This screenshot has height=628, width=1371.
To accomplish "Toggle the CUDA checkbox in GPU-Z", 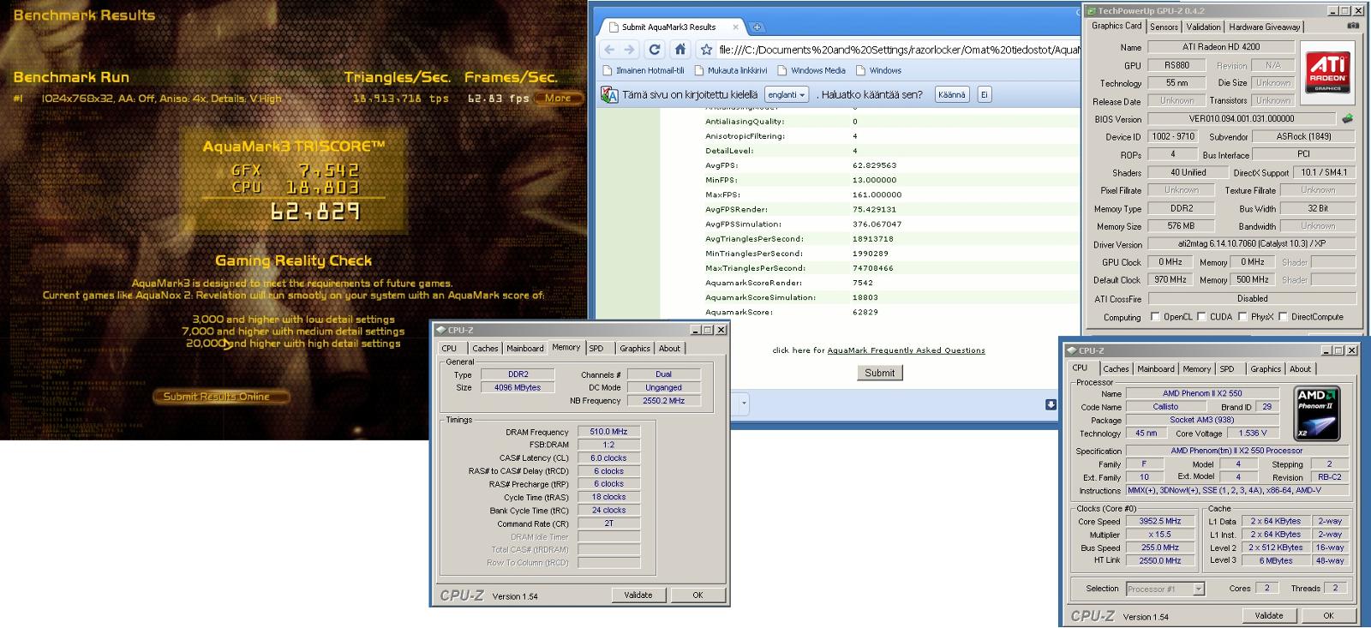I will 1201,316.
